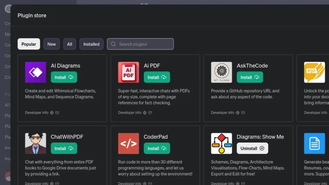Open Ai PDF developer website globe icon
The image size is (329, 185).
[x=145, y=113]
